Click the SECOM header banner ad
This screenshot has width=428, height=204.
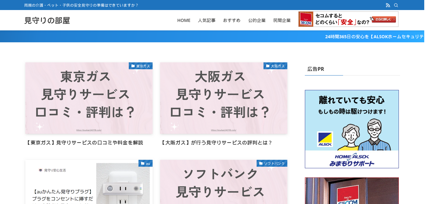click(348, 19)
